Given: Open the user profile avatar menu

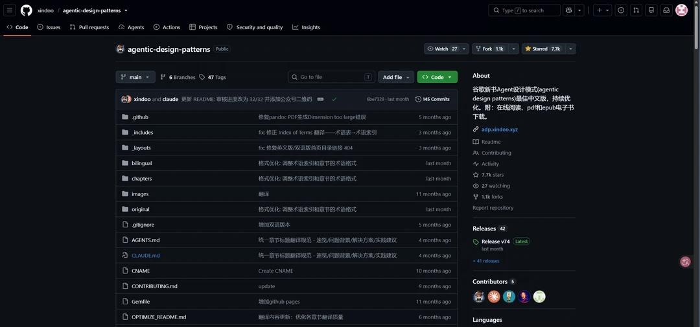Looking at the screenshot, I should (x=681, y=10).
